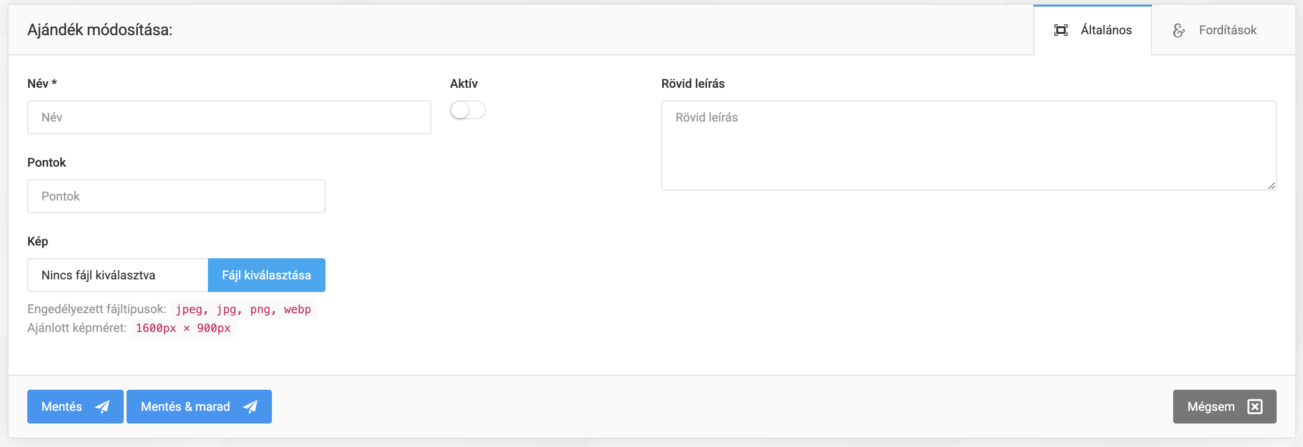Click the paper plane icon on Mentés & marad

coord(250,407)
